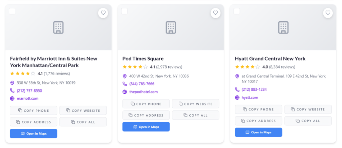The height and width of the screenshot is (148, 342).
Task: Click star rating on Hyatt Grand Central card
Action: (247, 67)
